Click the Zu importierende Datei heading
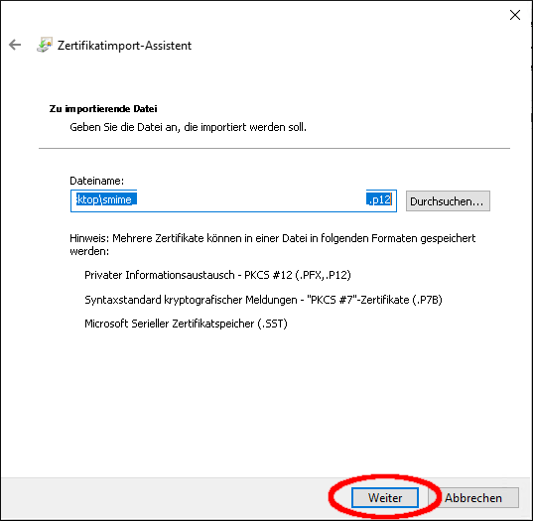This screenshot has height=521, width=533. [x=103, y=109]
